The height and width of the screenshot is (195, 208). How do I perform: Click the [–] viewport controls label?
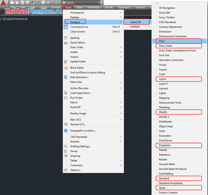point(2,19)
